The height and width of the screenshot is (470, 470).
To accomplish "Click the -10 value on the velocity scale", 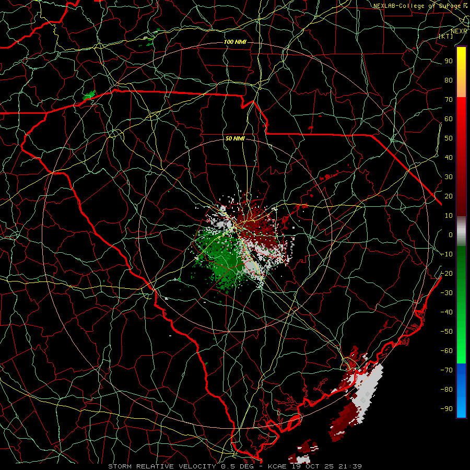I will tap(446, 254).
